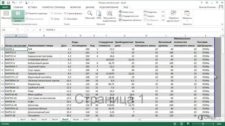The width and height of the screenshot is (225, 126).
Task: Open the РЕЦЕНЗИРОВАНИЕ tab
Action: [109, 7]
